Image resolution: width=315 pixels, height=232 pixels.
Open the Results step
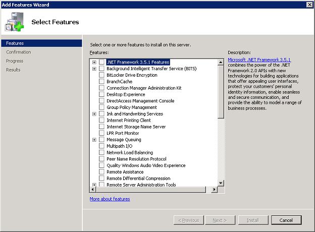click(x=13, y=70)
